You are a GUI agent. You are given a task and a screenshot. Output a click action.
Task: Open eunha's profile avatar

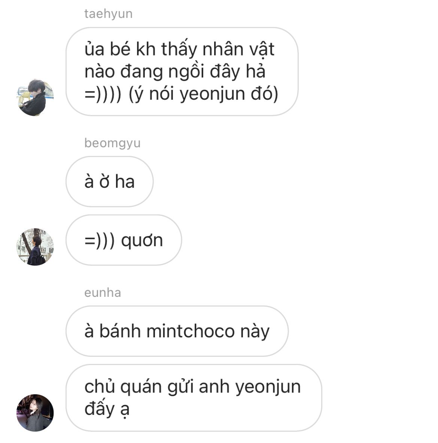pos(35,413)
